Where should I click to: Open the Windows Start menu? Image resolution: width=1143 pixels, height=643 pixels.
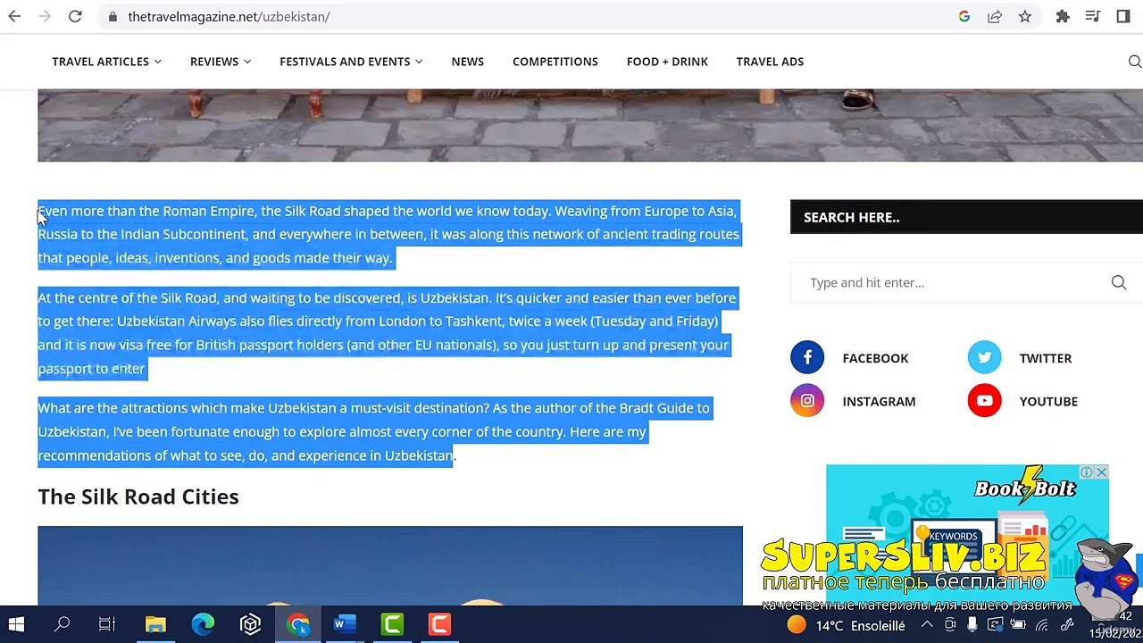point(16,624)
